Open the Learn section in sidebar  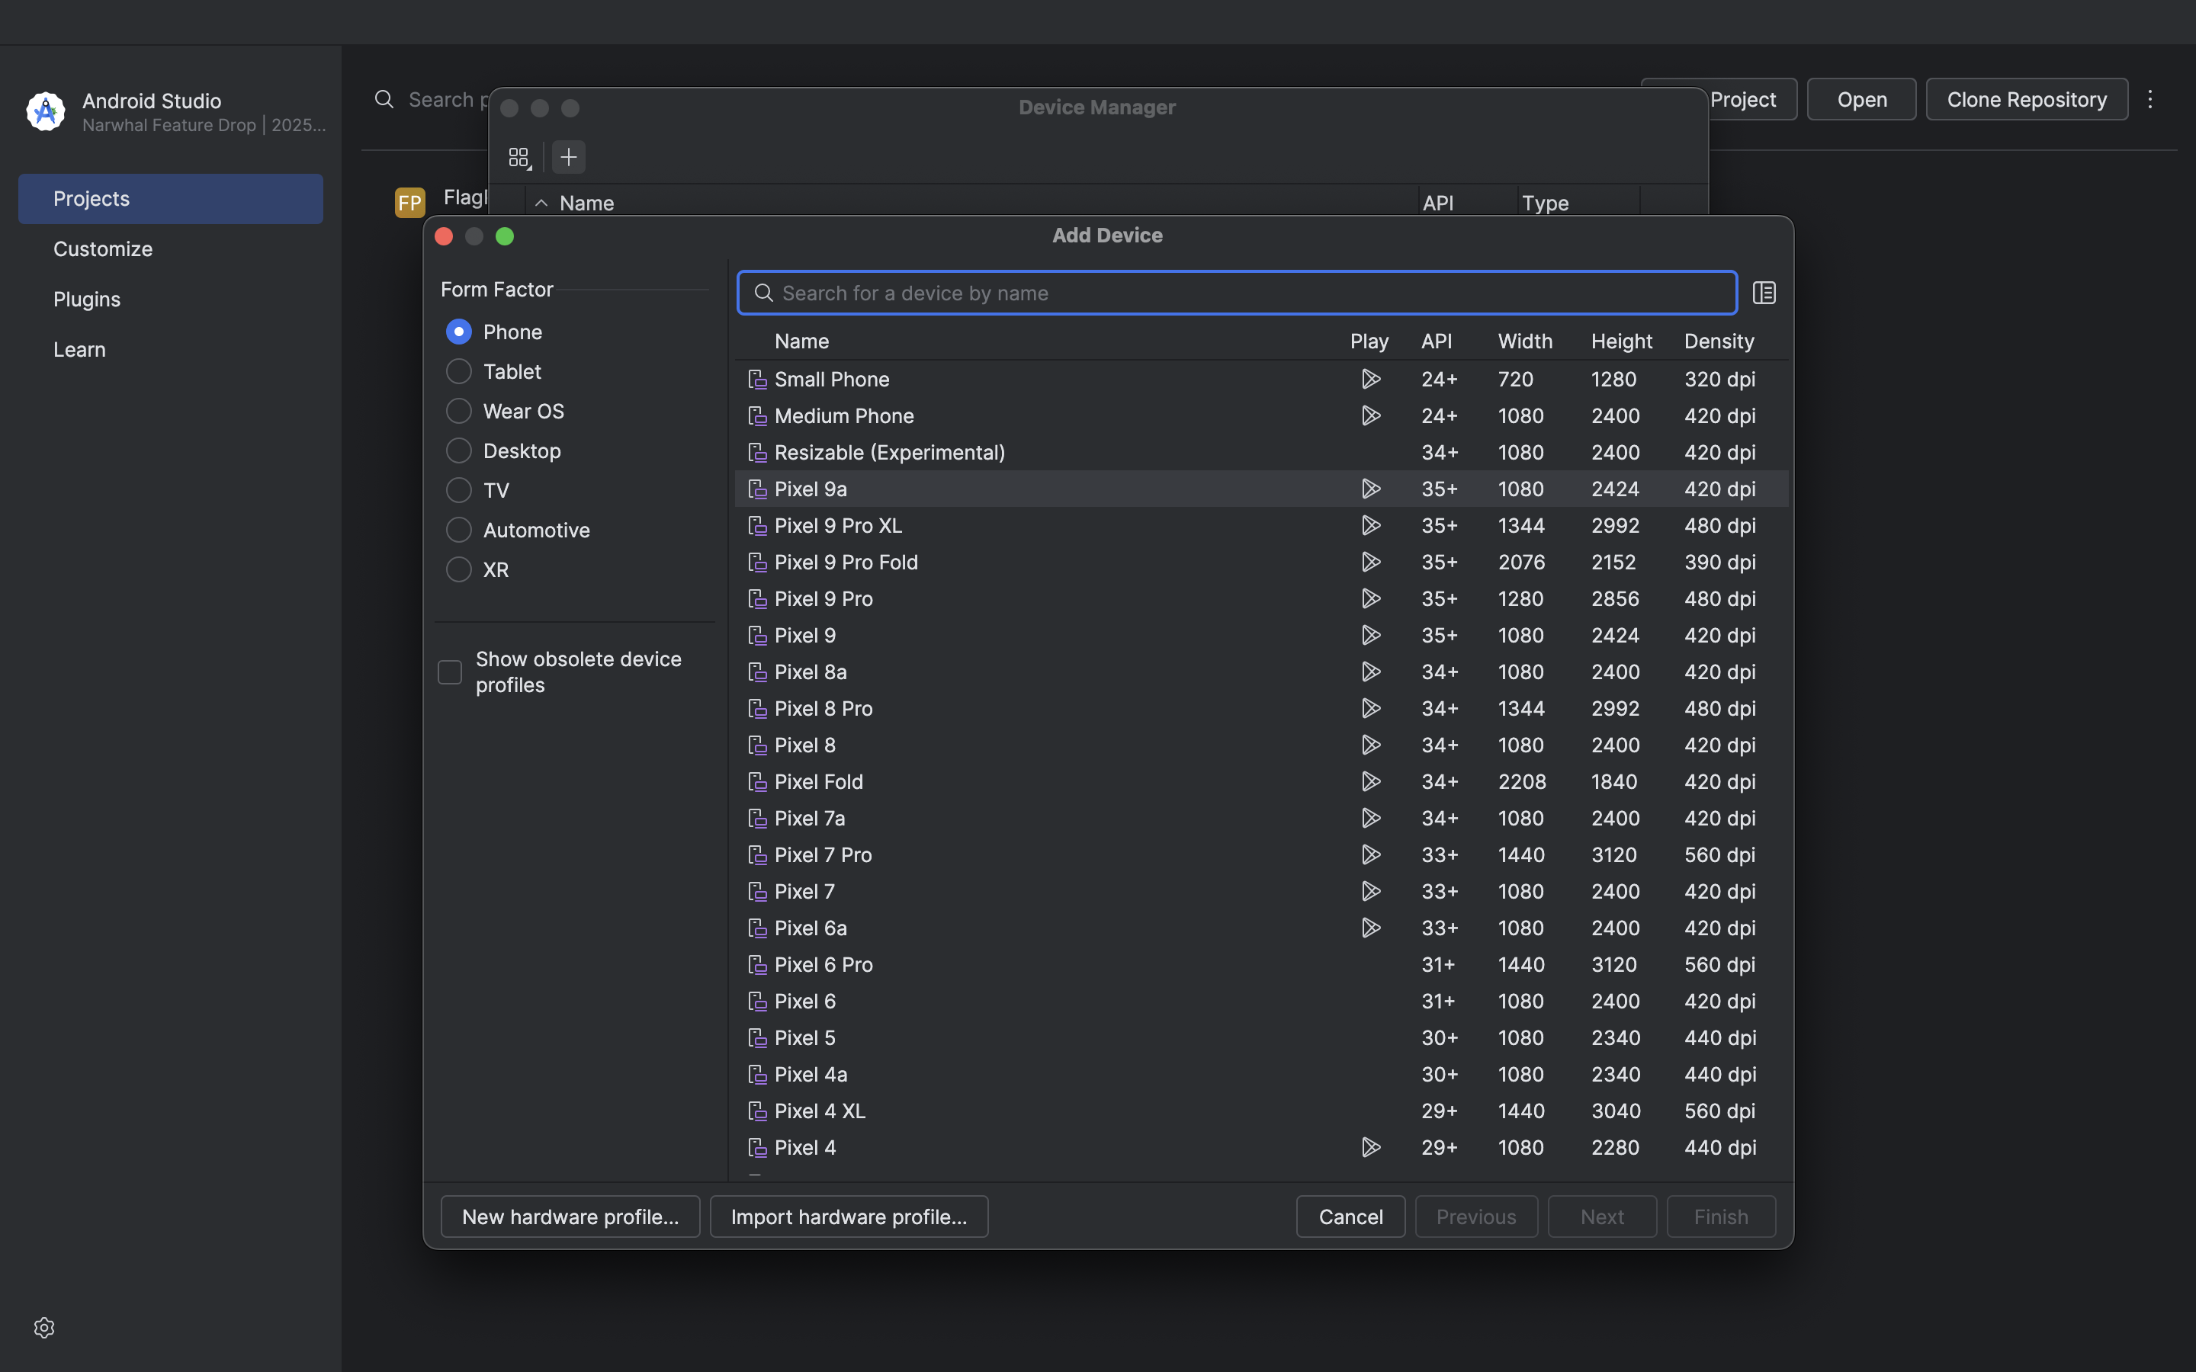click(x=171, y=349)
